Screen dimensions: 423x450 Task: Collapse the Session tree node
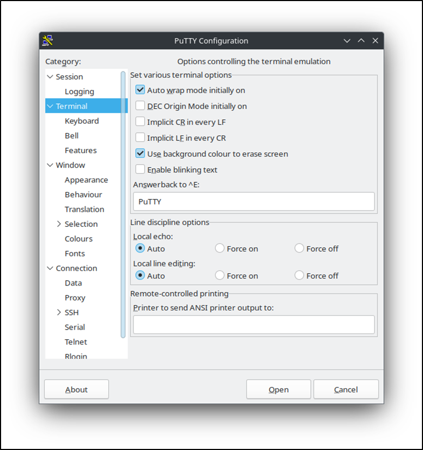[x=50, y=77]
